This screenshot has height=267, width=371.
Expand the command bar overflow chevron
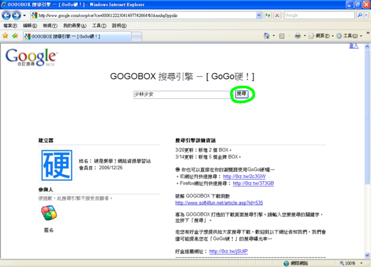(368, 33)
